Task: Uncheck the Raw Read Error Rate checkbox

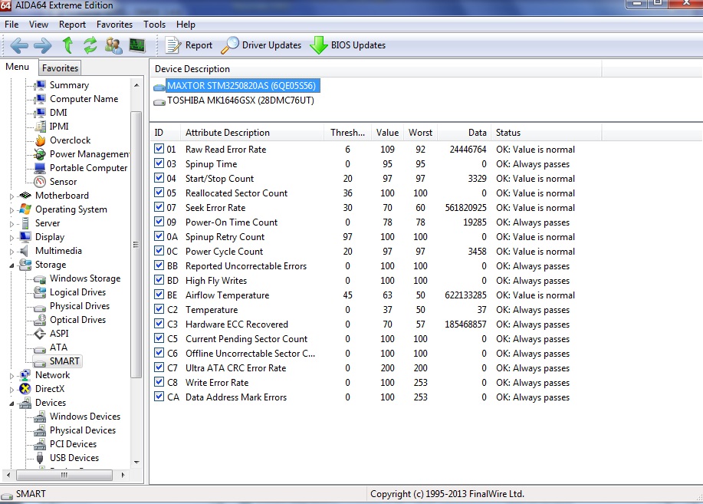Action: pyautogui.click(x=159, y=149)
